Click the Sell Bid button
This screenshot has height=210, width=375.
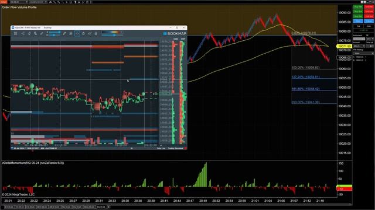pyautogui.click(x=369, y=16)
